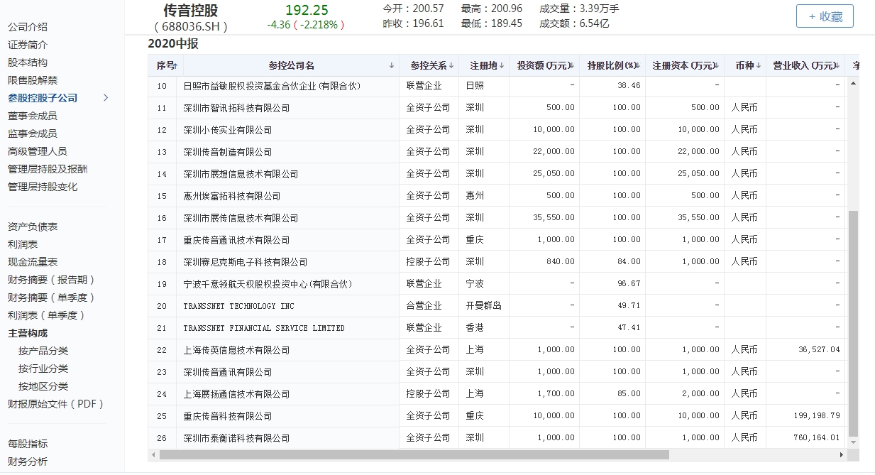Expand 参股控股子公司 chevron arrow
Image resolution: width=875 pixels, height=475 pixels.
coord(106,98)
